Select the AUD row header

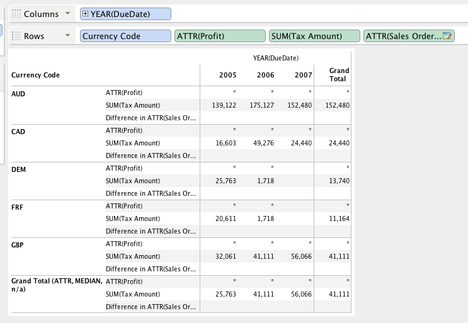tap(18, 94)
